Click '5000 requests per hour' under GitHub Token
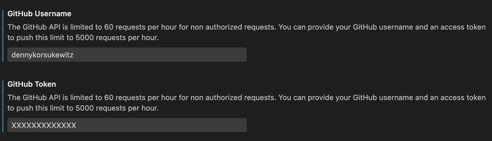Image resolution: width=492 pixels, height=141 pixels. pos(116,108)
